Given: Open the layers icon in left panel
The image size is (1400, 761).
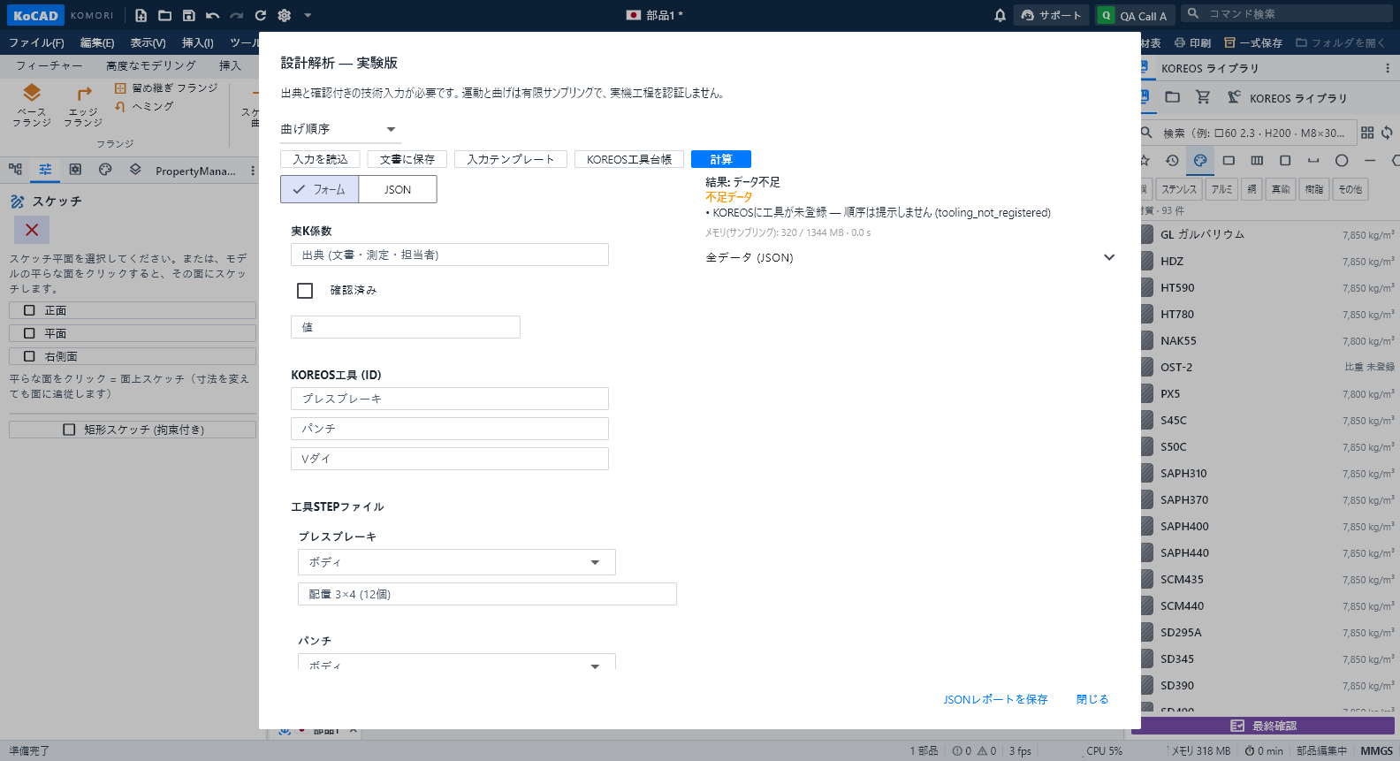Looking at the screenshot, I should (135, 169).
